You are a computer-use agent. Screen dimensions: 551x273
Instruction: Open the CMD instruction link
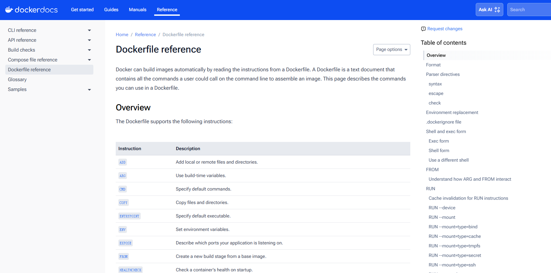click(123, 189)
